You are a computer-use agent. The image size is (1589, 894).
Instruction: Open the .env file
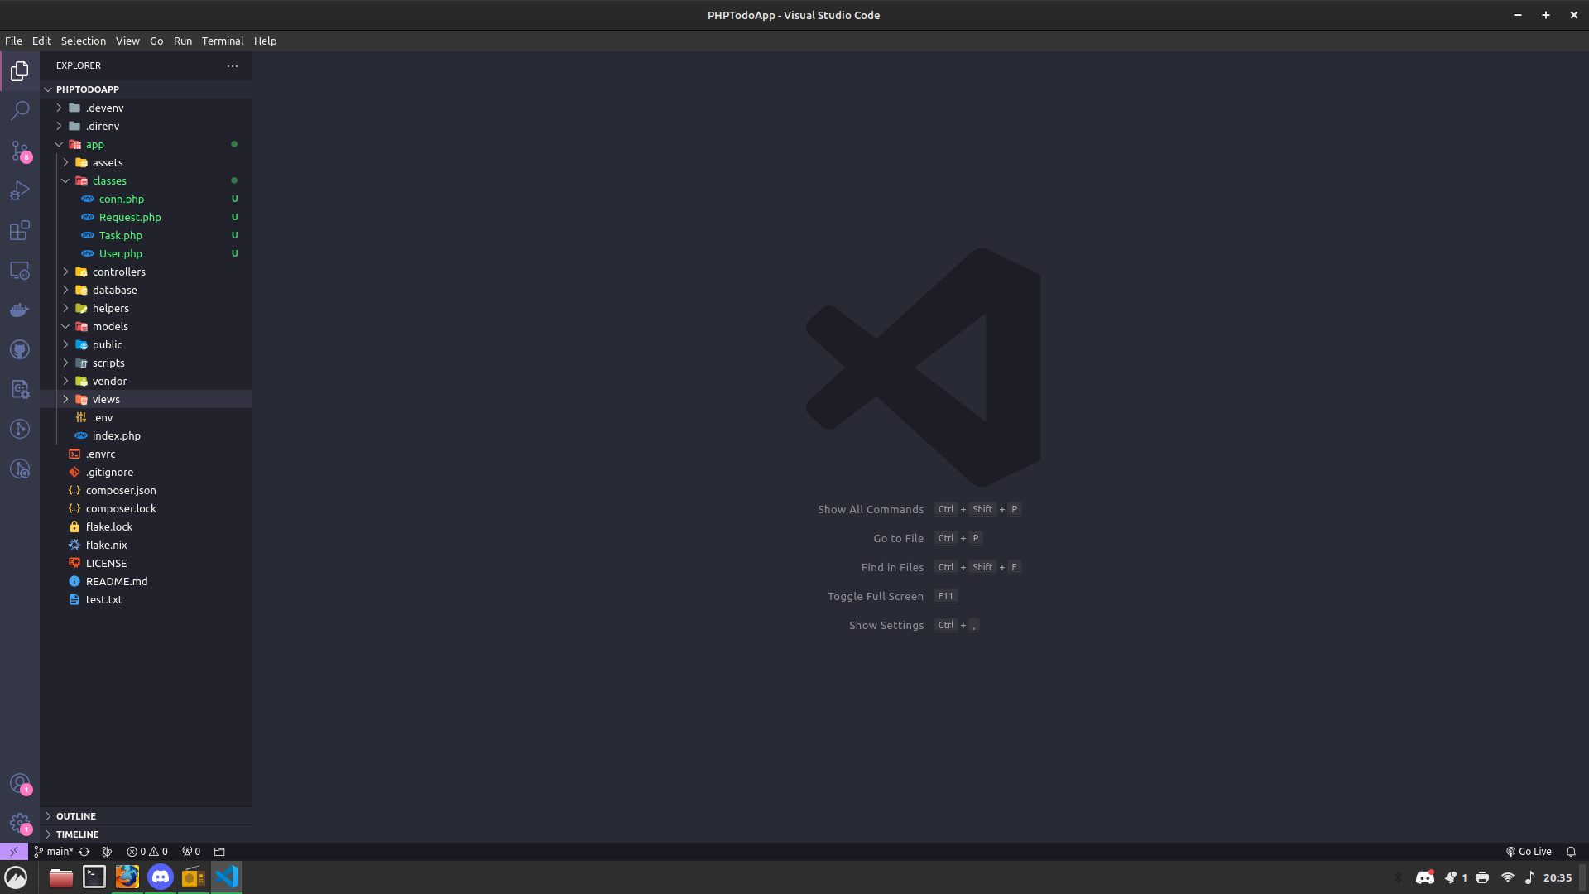click(x=146, y=417)
